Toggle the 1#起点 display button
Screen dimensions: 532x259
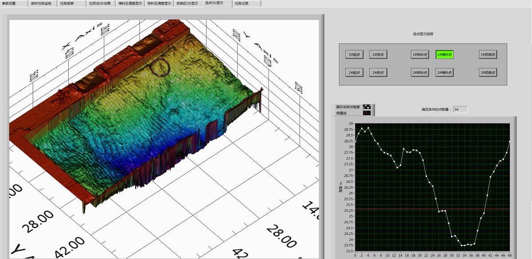click(x=354, y=54)
